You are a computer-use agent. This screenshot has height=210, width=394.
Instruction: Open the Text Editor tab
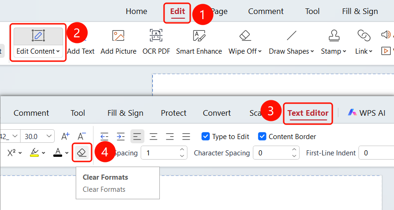point(308,113)
